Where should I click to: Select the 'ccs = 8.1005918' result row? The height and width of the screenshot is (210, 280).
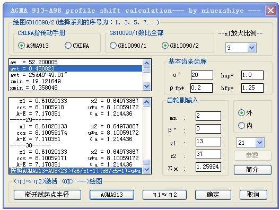pos(76,107)
